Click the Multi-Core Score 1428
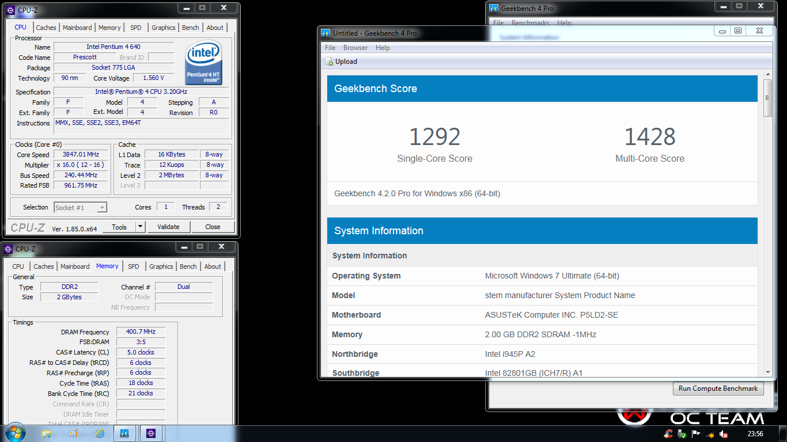The height and width of the screenshot is (442, 787). pos(650,137)
